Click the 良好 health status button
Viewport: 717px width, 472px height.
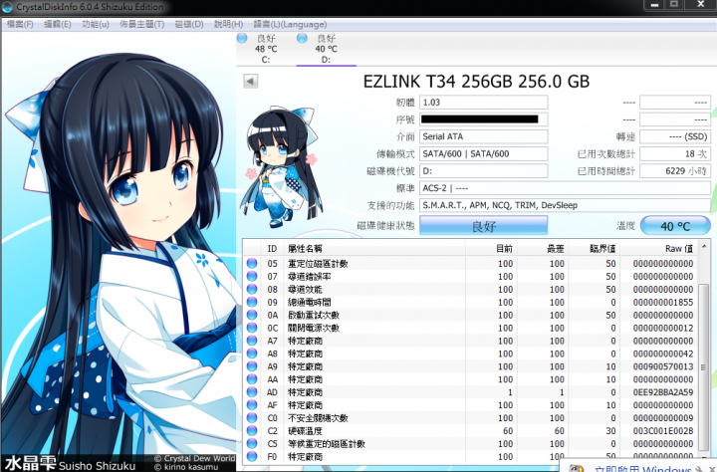[483, 226]
